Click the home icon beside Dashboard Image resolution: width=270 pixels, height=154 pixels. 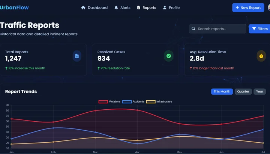pyautogui.click(x=83, y=8)
